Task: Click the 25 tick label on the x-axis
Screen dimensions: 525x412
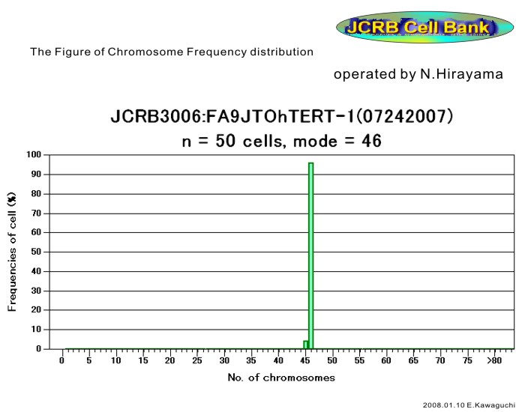Action: pyautogui.click(x=197, y=360)
